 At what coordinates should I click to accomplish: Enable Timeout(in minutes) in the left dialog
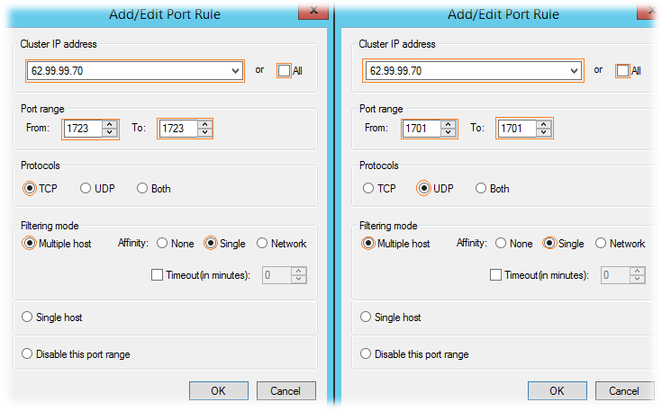point(157,275)
